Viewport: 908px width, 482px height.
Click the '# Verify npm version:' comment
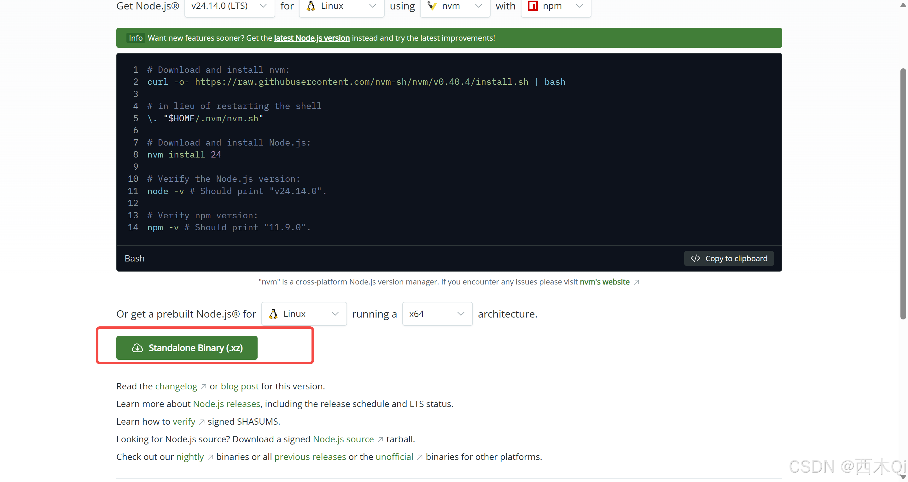(x=202, y=215)
